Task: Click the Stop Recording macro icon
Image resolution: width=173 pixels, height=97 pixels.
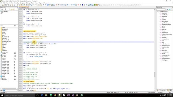Action: 59,5
